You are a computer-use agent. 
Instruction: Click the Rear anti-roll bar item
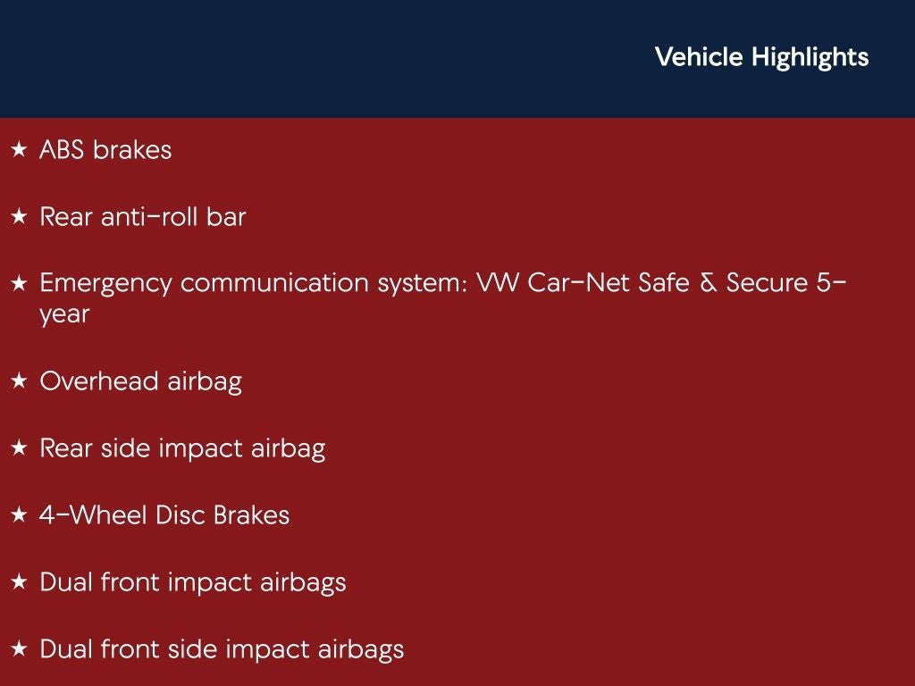142,217
